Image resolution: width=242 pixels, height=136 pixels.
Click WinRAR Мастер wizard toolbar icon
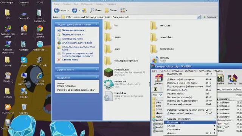232,79
